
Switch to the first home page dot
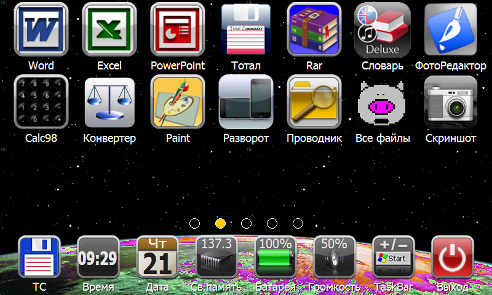pyautogui.click(x=194, y=224)
